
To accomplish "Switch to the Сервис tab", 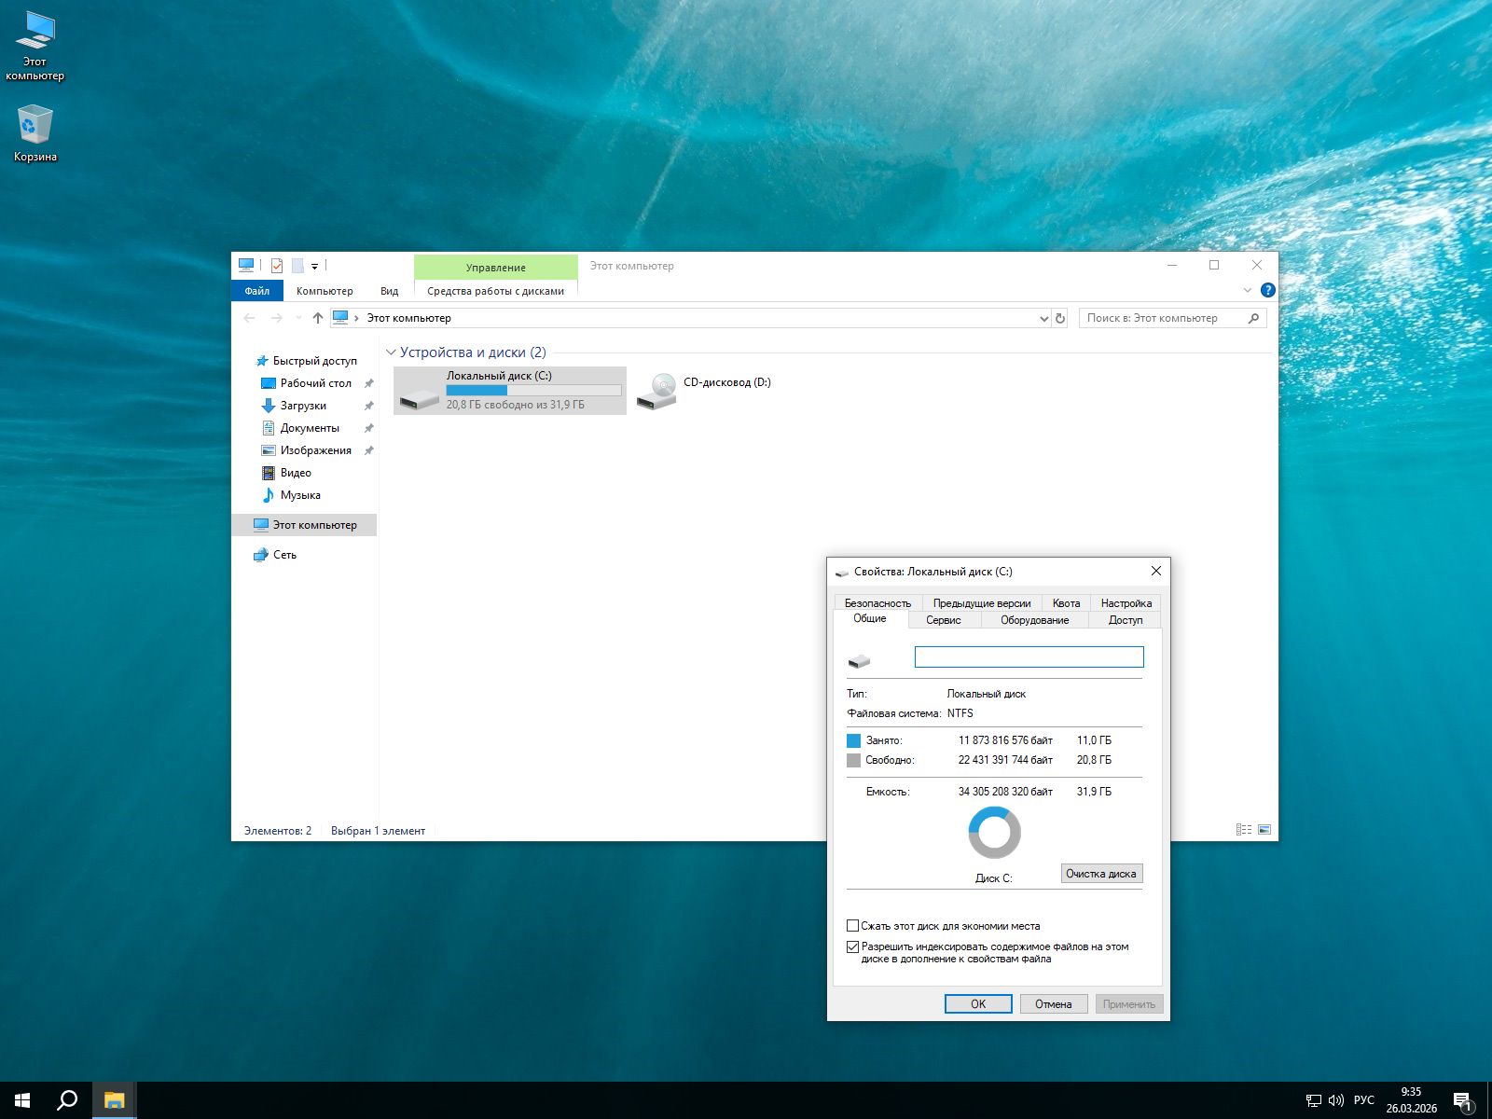I will [x=943, y=620].
